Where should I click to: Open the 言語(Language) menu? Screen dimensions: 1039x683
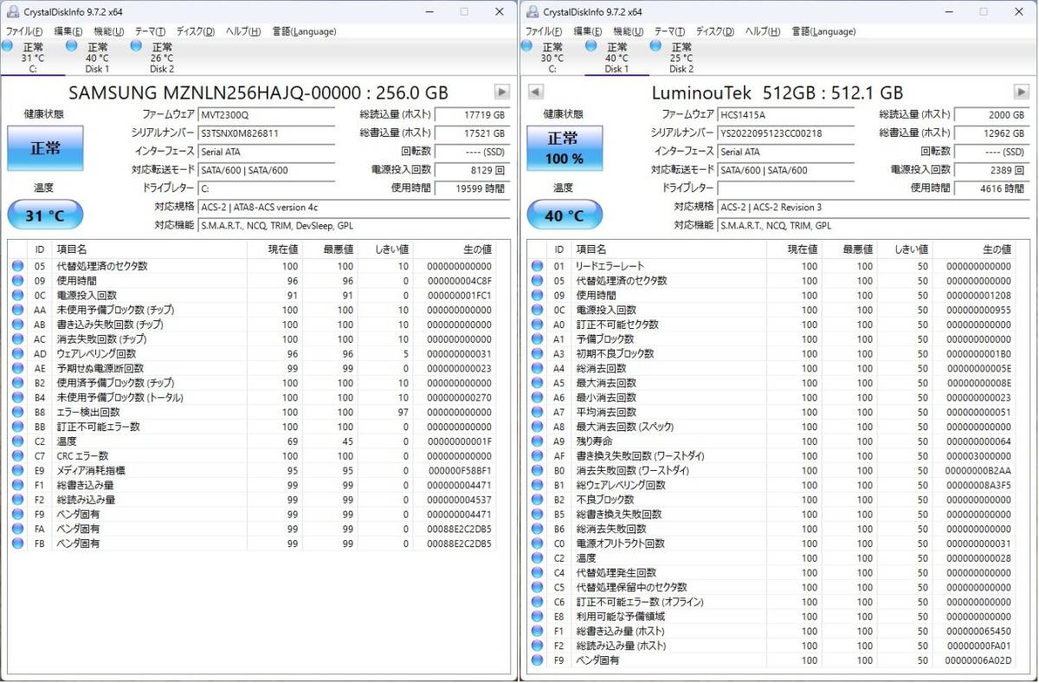tap(303, 31)
